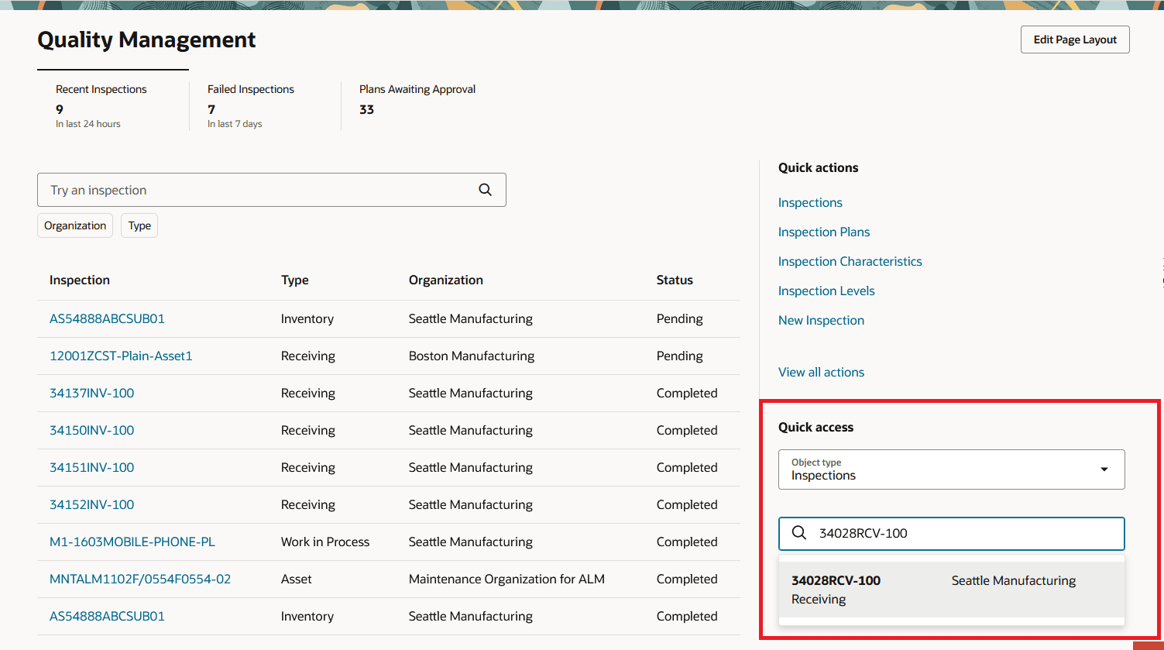Open inspection 12001ZCST-Plain-Asset1
This screenshot has height=650, width=1164.
point(121,356)
